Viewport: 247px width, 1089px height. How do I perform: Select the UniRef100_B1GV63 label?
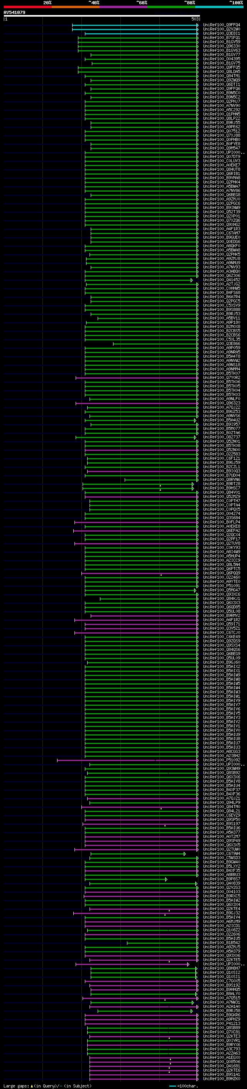(x=221, y=50)
